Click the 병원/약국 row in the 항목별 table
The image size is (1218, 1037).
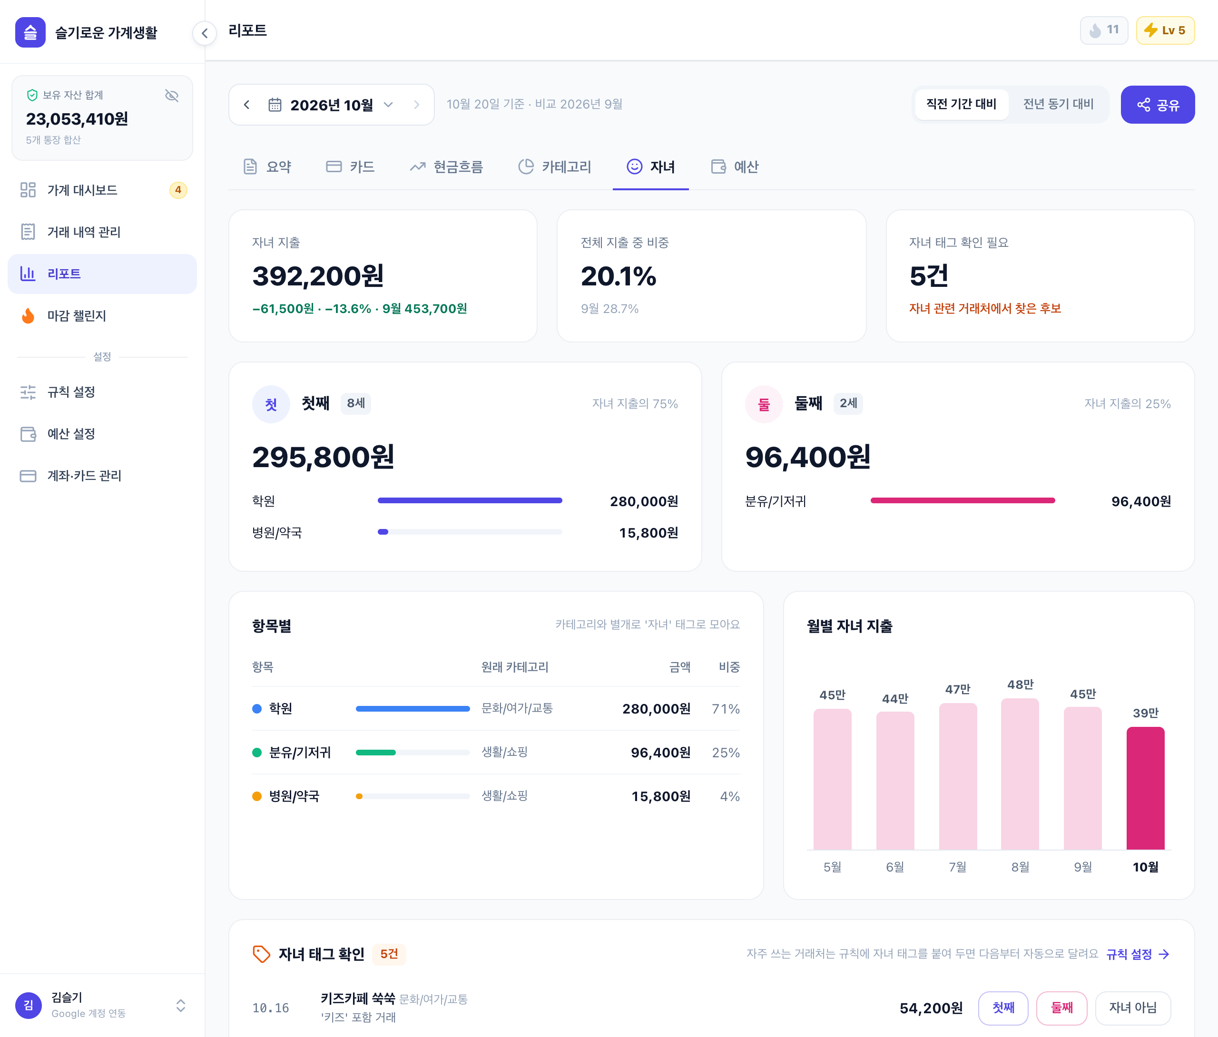click(x=496, y=796)
